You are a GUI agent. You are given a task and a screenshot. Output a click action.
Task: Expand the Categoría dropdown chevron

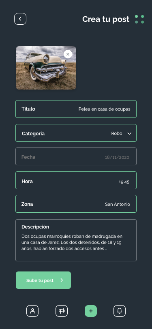[x=129, y=133]
